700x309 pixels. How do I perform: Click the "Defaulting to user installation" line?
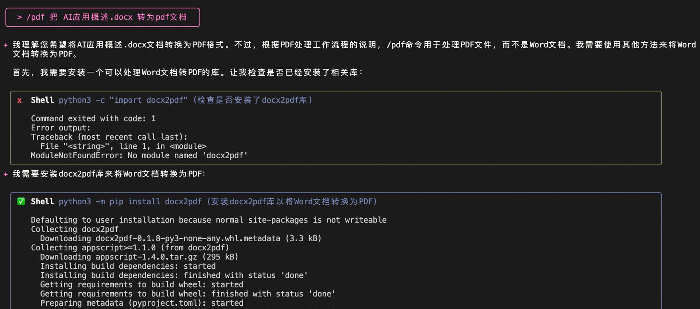tap(209, 220)
